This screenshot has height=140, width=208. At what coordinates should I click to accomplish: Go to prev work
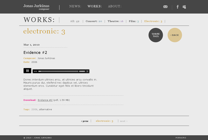click(85, 121)
